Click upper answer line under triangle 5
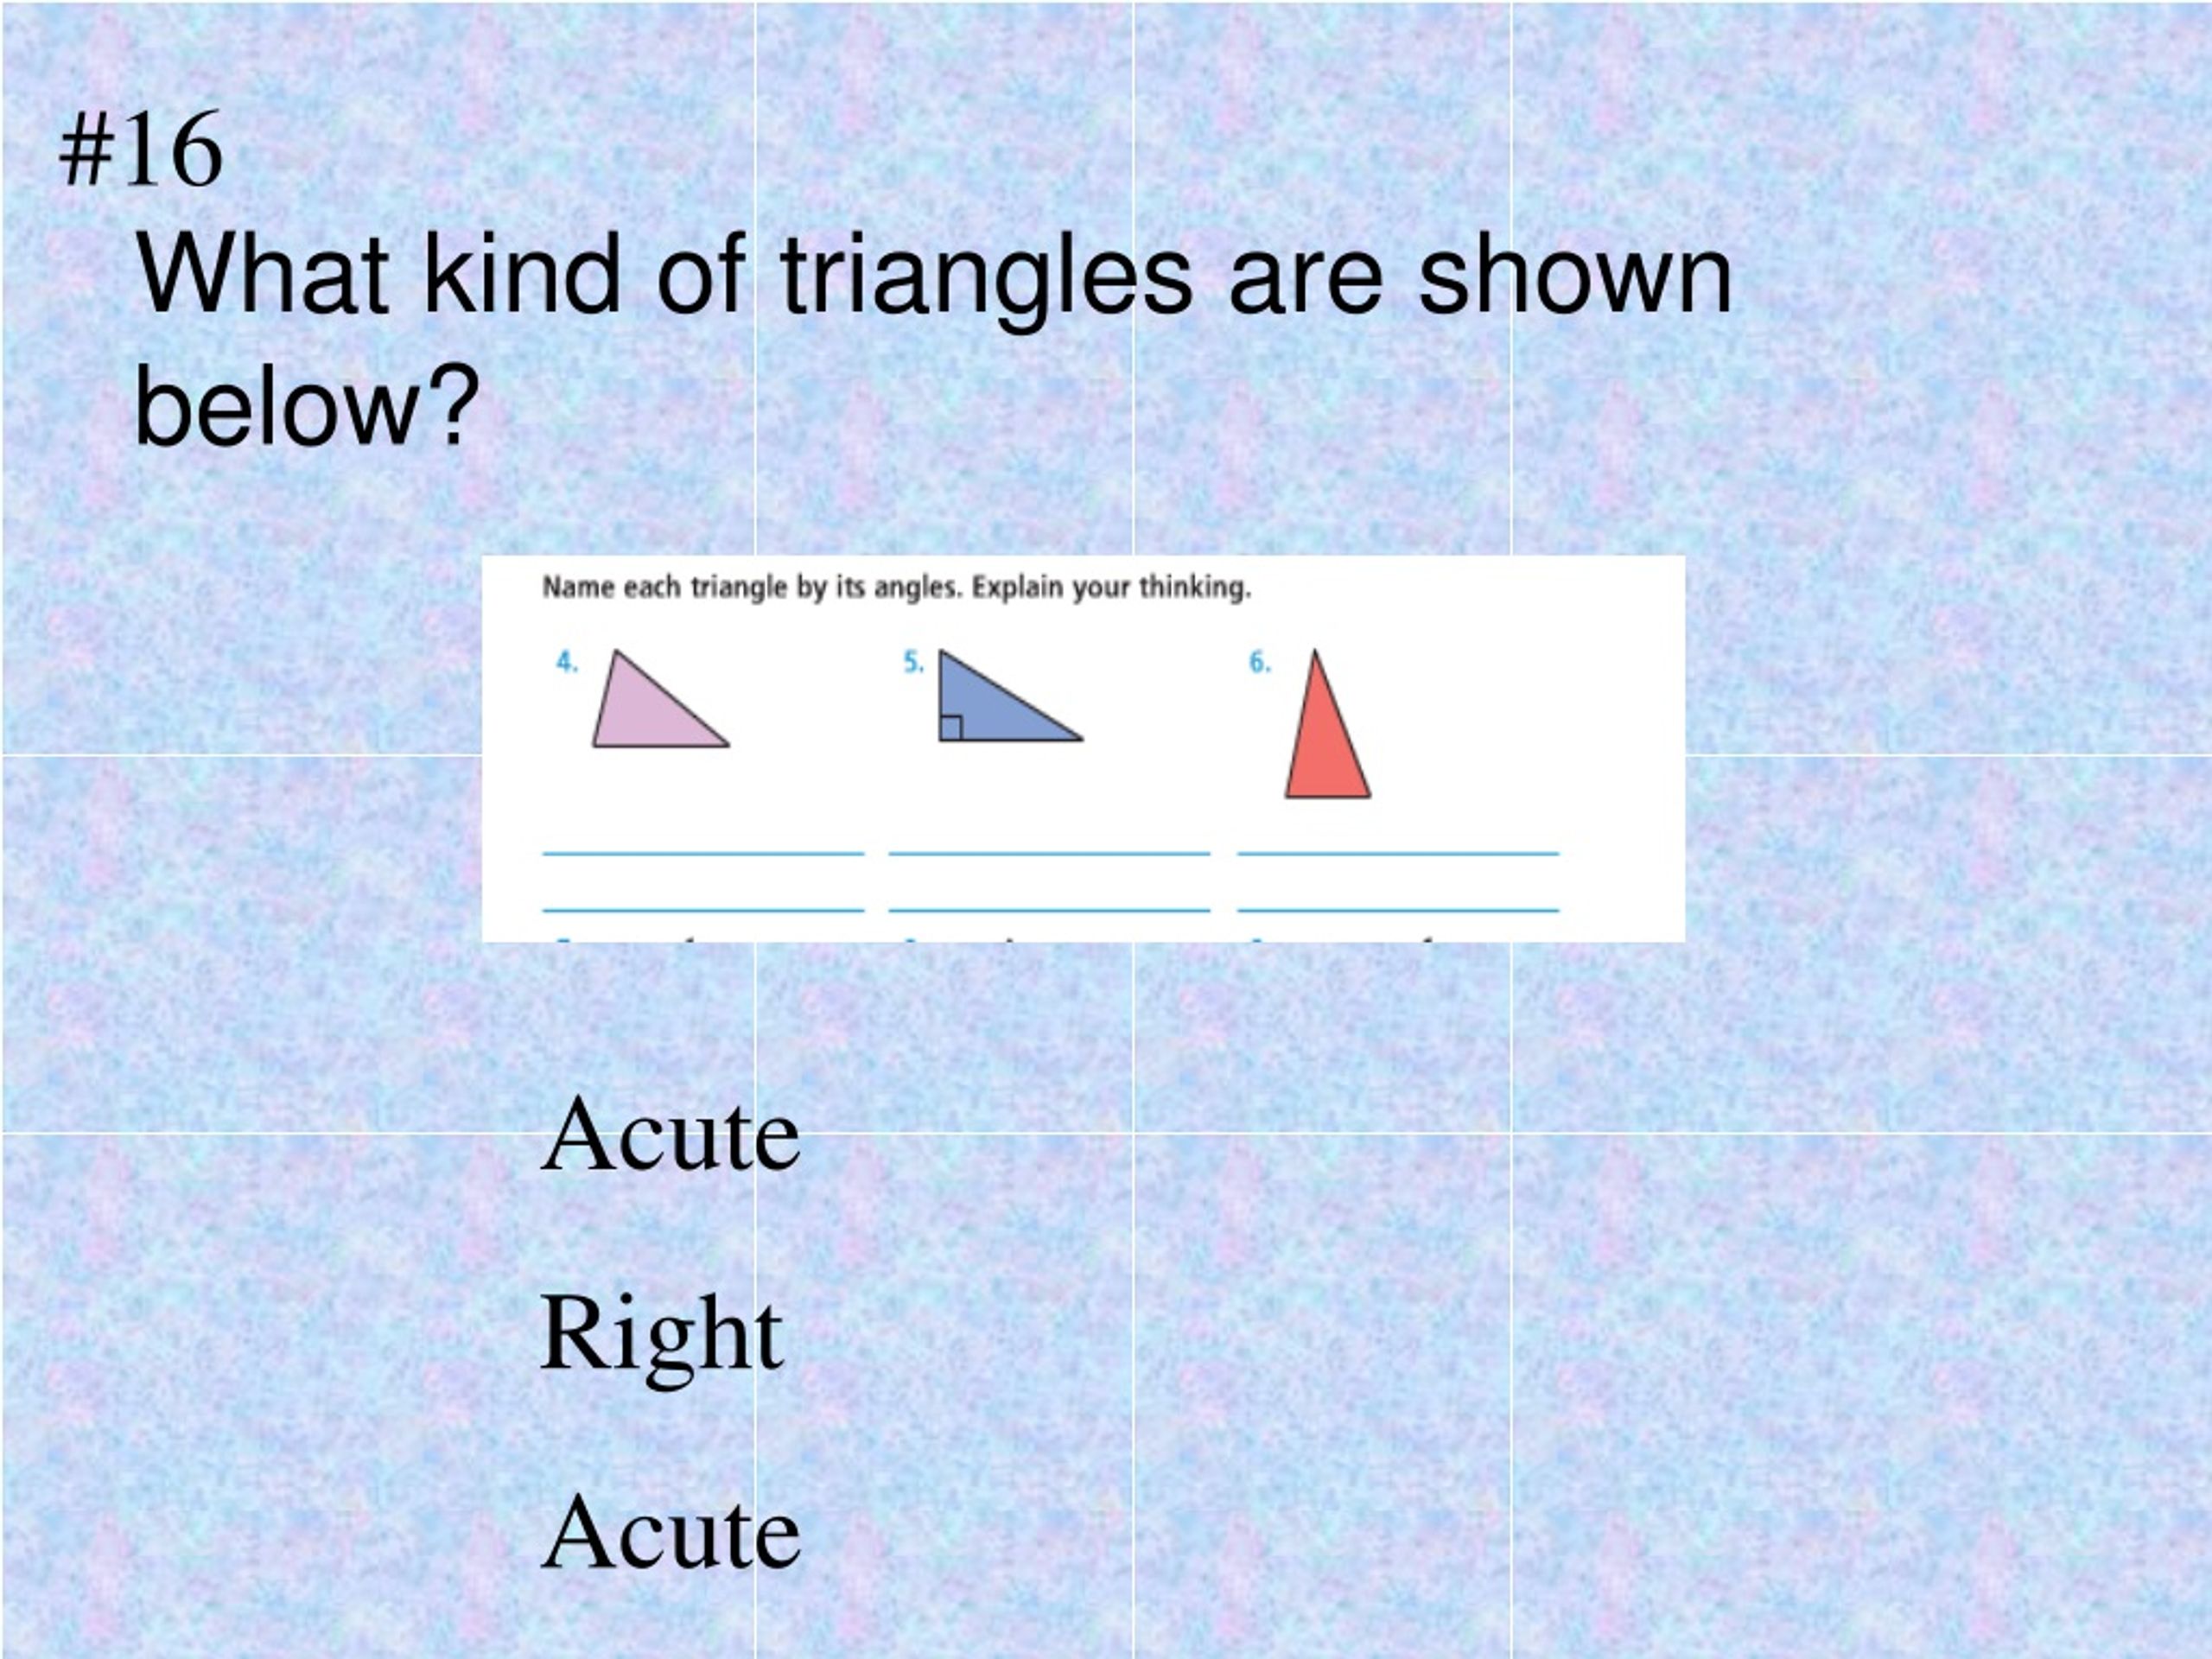The width and height of the screenshot is (2212, 1659). coord(1049,854)
